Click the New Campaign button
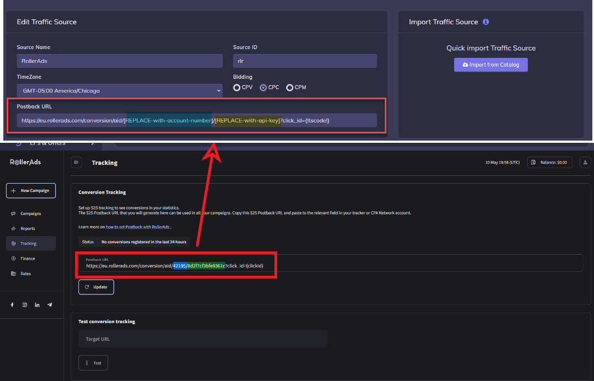 click(x=31, y=191)
